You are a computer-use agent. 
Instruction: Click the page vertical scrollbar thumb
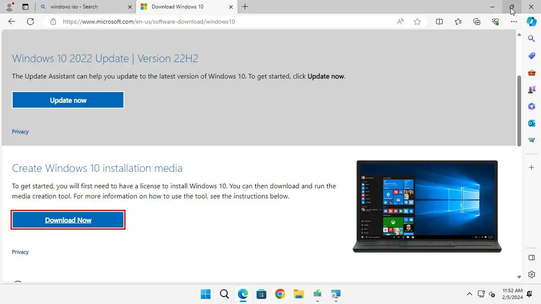point(519,111)
